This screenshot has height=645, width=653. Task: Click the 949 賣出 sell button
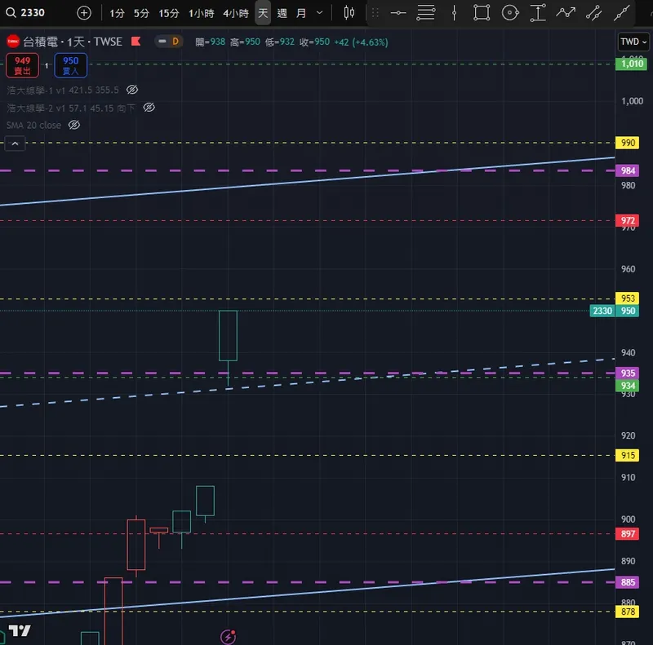point(23,65)
